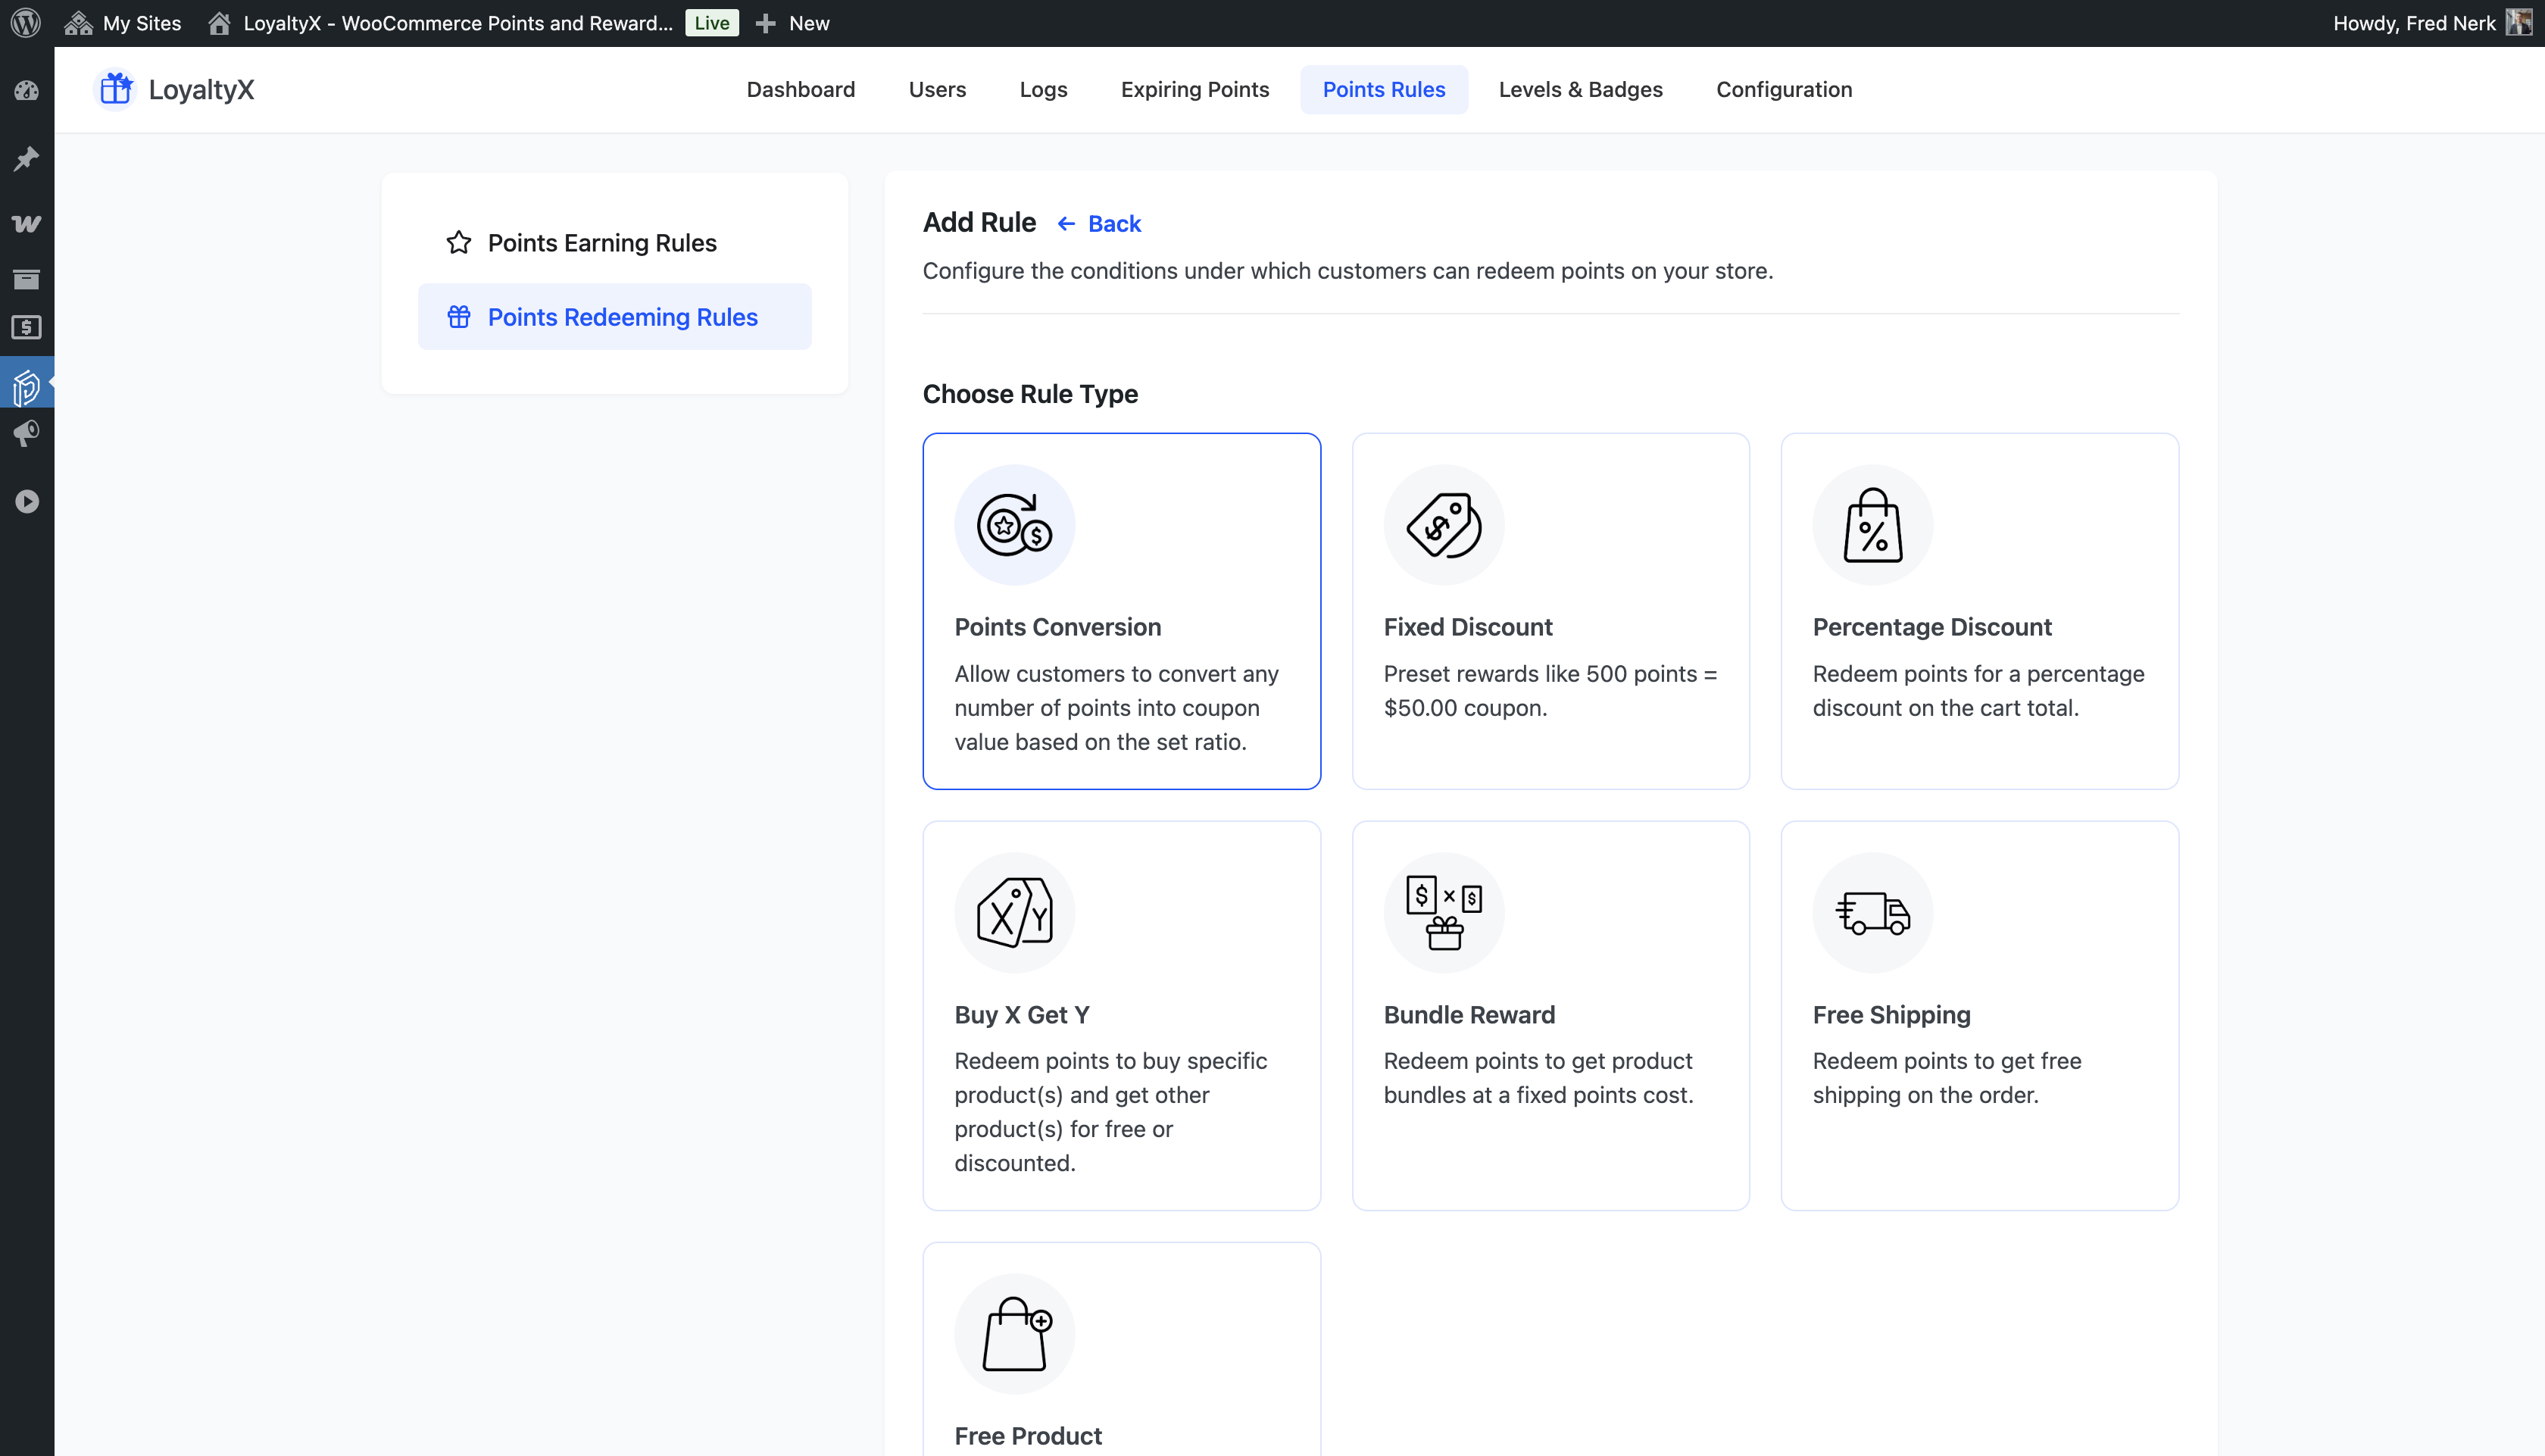
Task: Select the highlighted LoyaltyX plugin sidebar icon
Action: click(27, 384)
